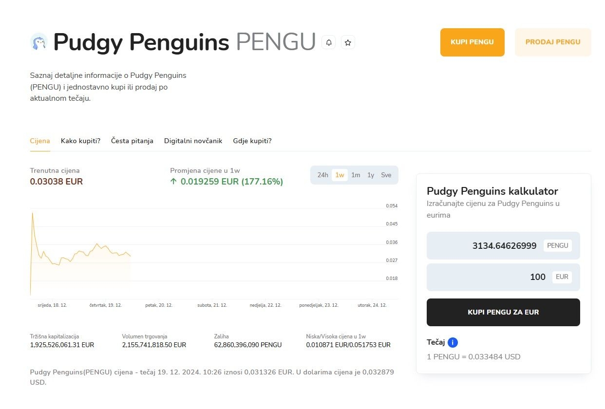Open the Česta pitanja tab
Image resolution: width=605 pixels, height=409 pixels.
tap(132, 141)
